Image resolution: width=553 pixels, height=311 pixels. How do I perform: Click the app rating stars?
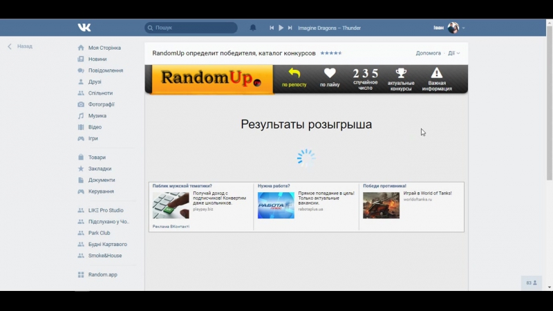pos(330,53)
